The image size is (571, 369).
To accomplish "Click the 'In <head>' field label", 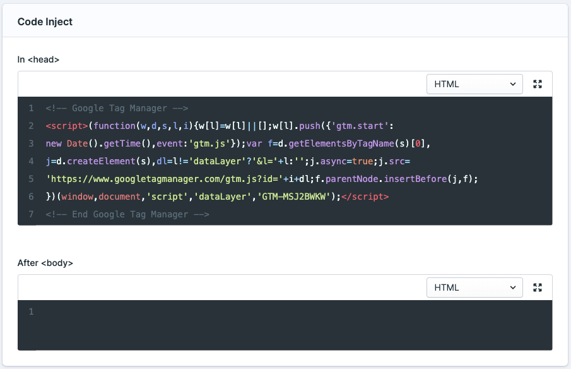I will point(38,59).
